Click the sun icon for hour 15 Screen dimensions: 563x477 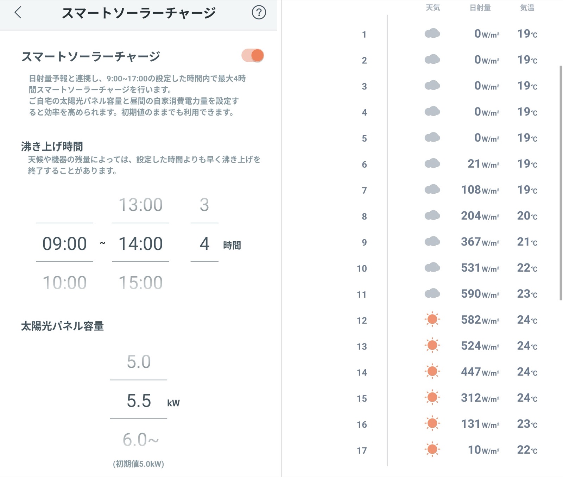pyautogui.click(x=432, y=397)
